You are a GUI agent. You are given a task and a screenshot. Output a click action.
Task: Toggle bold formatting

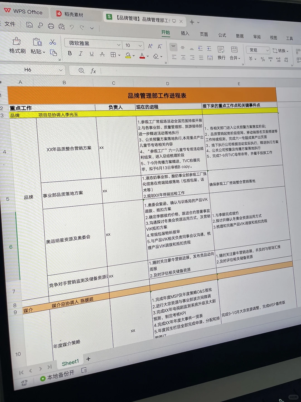click(x=70, y=54)
